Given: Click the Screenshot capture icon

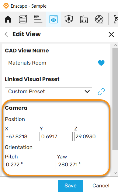Looking at the screenshot, I should (x=116, y=19).
